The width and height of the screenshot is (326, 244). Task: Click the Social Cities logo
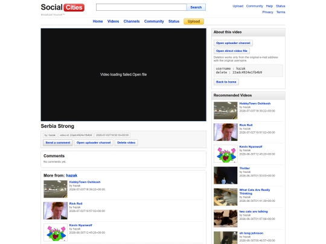click(63, 7)
